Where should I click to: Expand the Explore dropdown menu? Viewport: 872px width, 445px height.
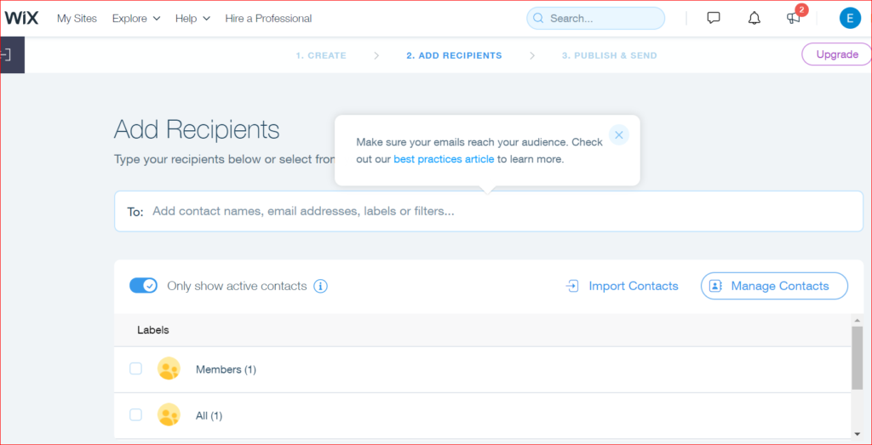click(x=136, y=18)
